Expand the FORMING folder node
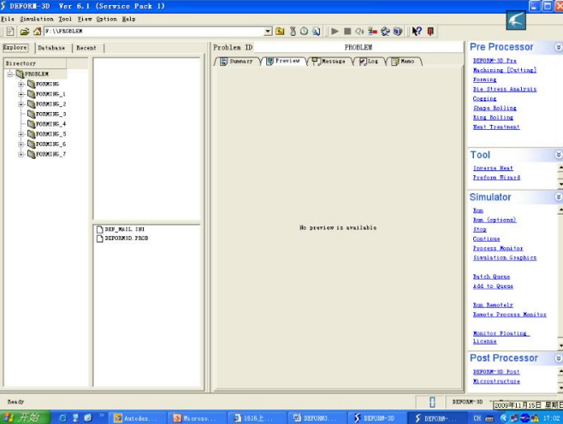Viewport: 563px width, 424px height. point(21,84)
